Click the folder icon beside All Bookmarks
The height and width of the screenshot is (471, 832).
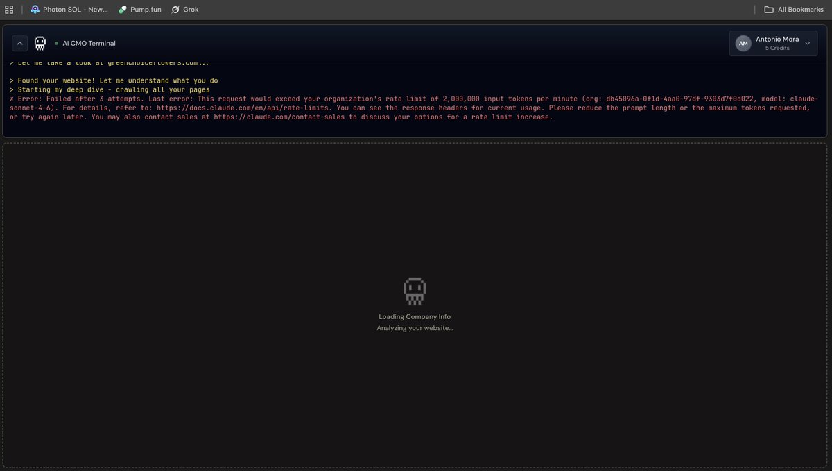[769, 10]
